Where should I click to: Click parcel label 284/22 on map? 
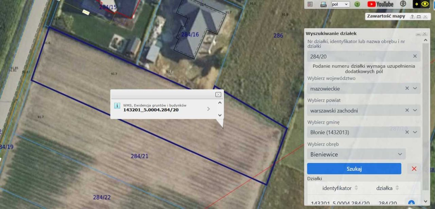(x=102, y=197)
